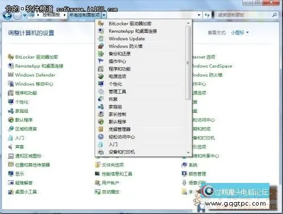This screenshot has height=214, width=283.
Task: Click 桌面小工具 icon
Action: coord(11,192)
